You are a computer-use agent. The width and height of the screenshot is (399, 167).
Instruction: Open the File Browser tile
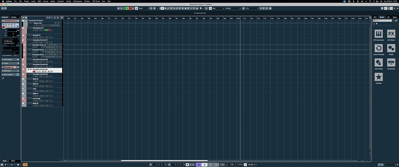point(391,63)
